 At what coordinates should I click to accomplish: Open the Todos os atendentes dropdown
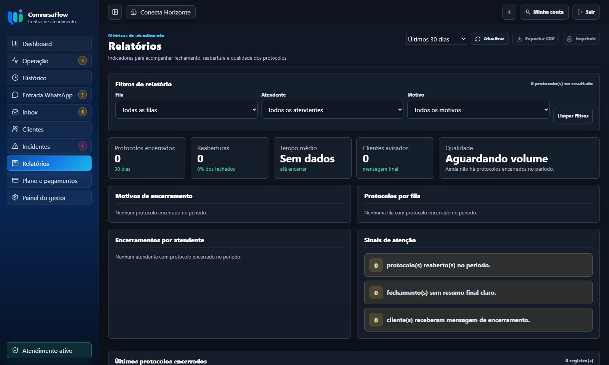click(x=332, y=109)
